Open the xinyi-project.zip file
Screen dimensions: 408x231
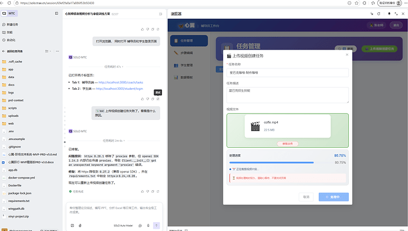(18, 216)
